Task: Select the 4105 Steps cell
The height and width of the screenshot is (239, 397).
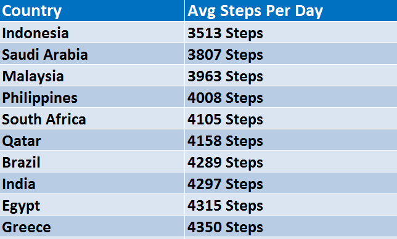Action: pos(291,118)
